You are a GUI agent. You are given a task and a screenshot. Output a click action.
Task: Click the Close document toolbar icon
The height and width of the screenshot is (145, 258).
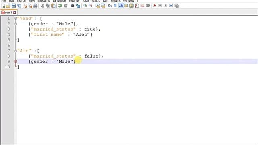point(25,6)
